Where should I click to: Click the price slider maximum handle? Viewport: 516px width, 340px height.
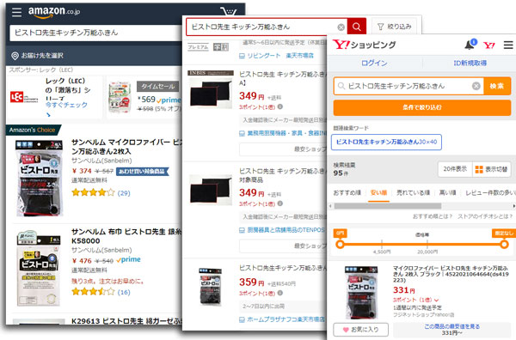click(x=504, y=245)
